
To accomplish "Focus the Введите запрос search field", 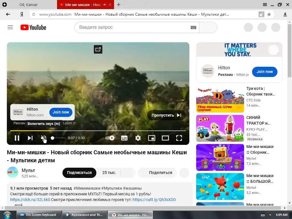I will coord(133,27).
